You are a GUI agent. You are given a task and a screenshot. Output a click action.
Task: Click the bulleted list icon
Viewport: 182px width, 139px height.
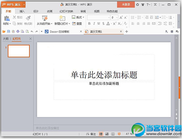pyautogui.click(x=133, y=17)
